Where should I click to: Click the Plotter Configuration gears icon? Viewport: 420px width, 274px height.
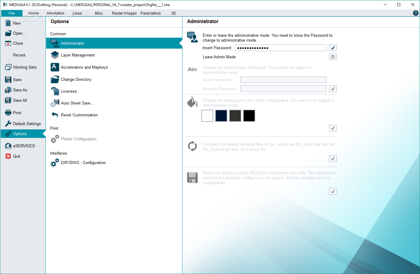tap(55, 139)
